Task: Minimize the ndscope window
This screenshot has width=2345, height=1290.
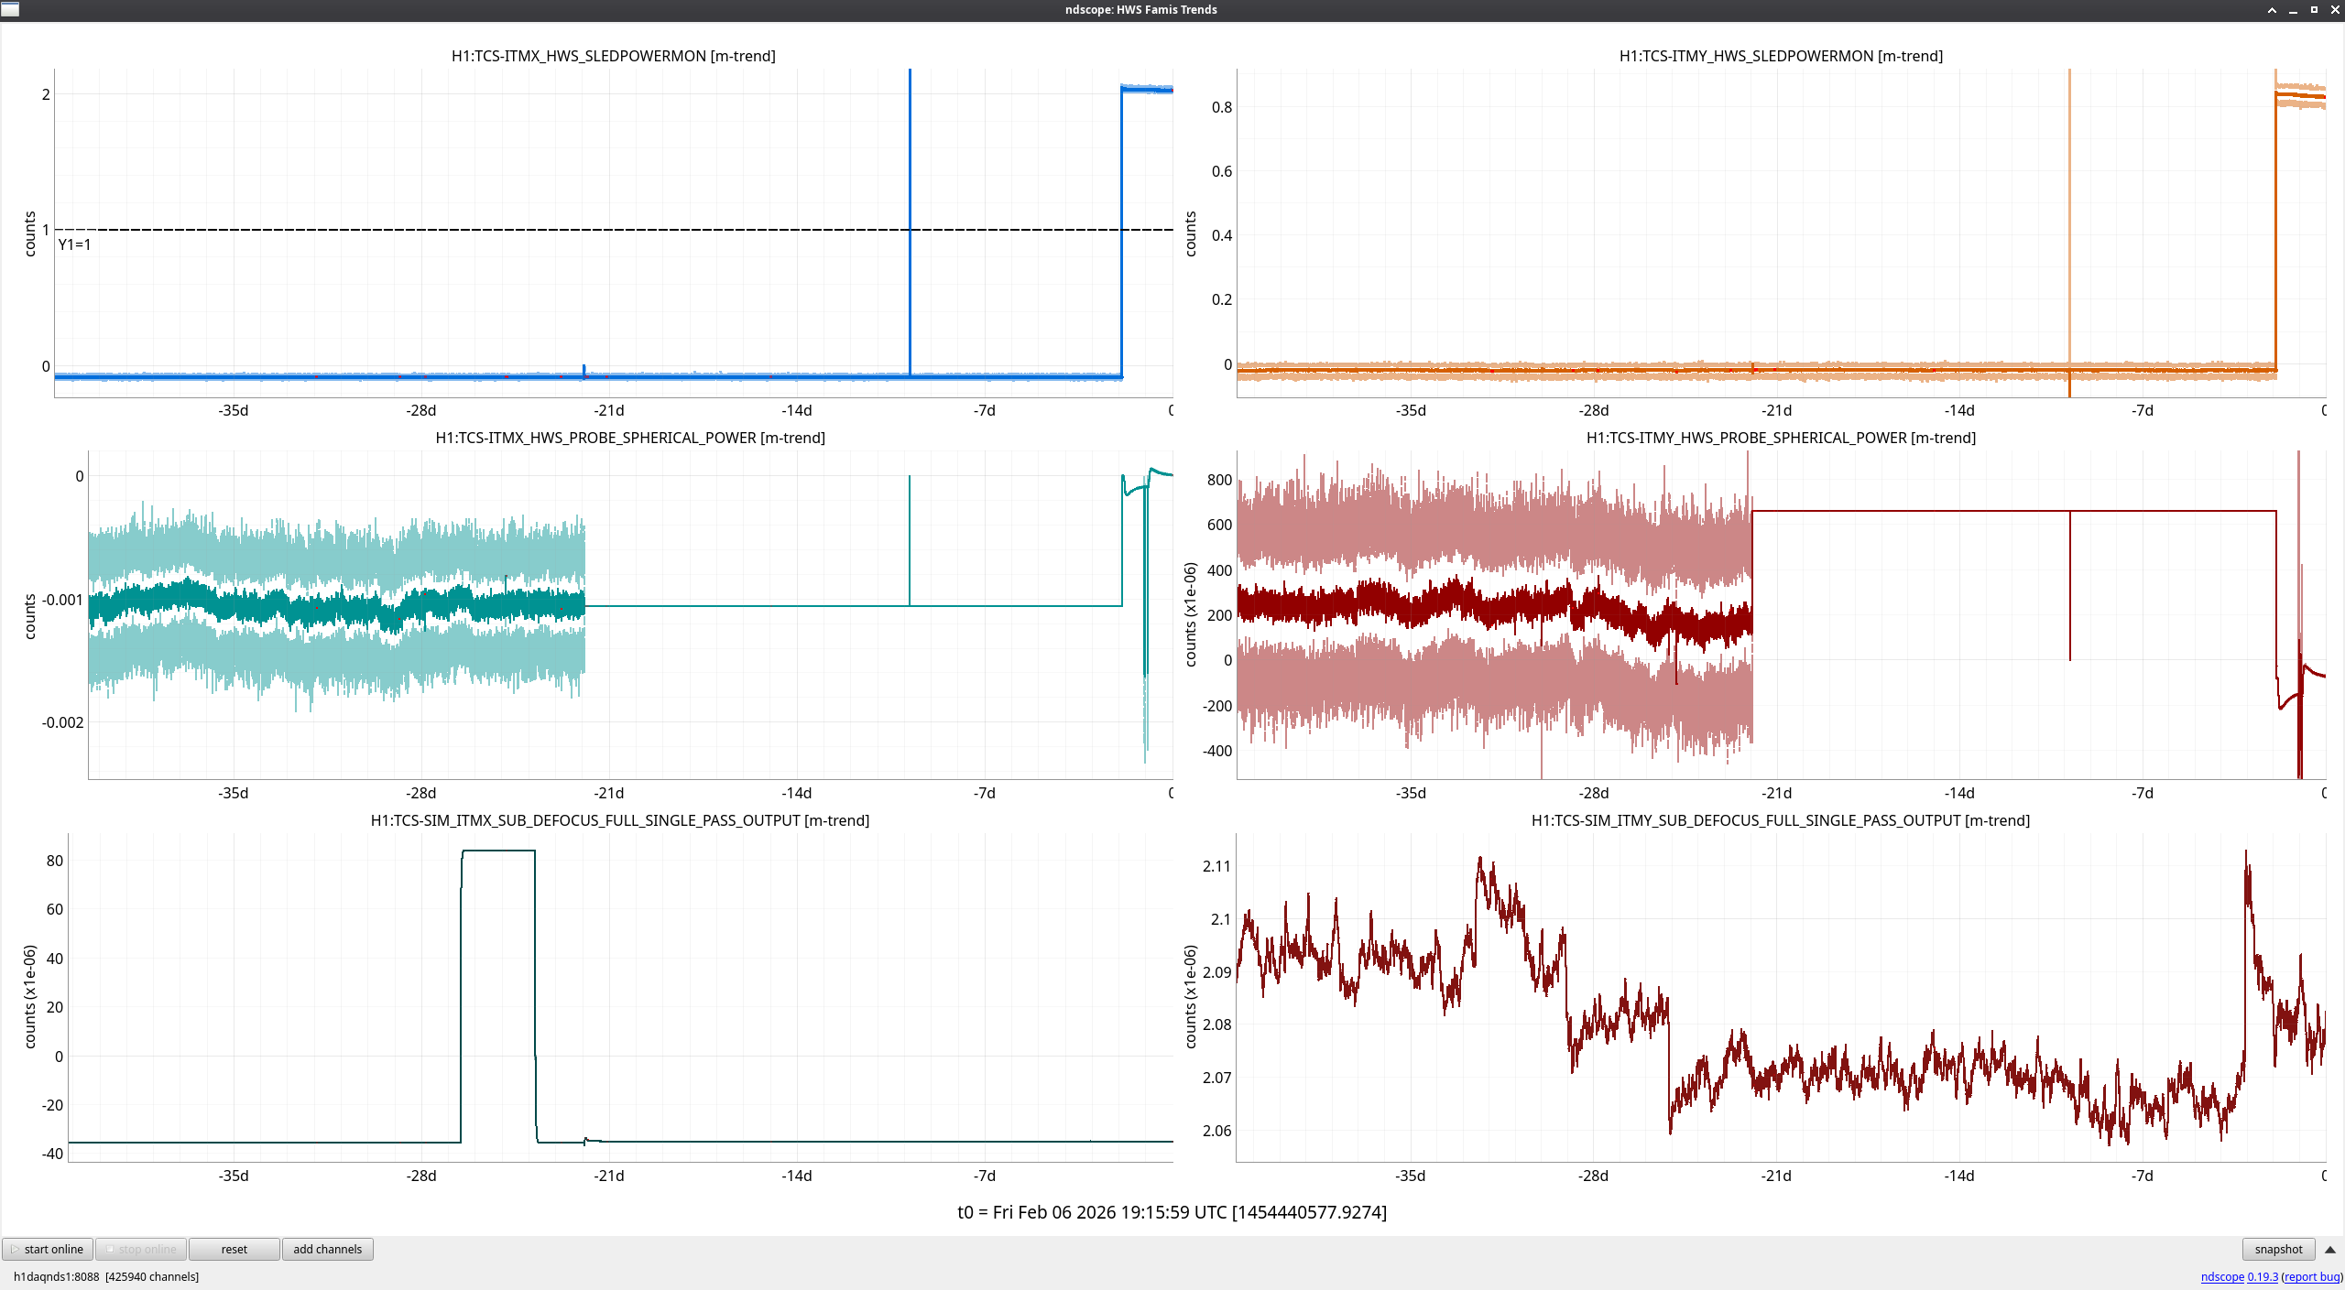Action: (x=2293, y=10)
